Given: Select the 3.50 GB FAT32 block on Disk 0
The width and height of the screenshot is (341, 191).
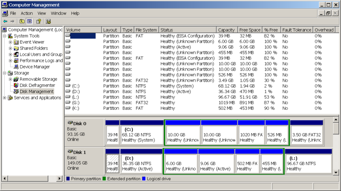Looking at the screenshot, I should pyautogui.click(x=306, y=133).
